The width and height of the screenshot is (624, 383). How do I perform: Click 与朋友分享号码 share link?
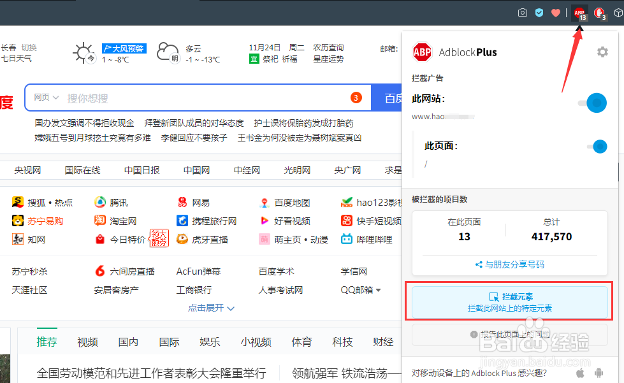pos(510,264)
